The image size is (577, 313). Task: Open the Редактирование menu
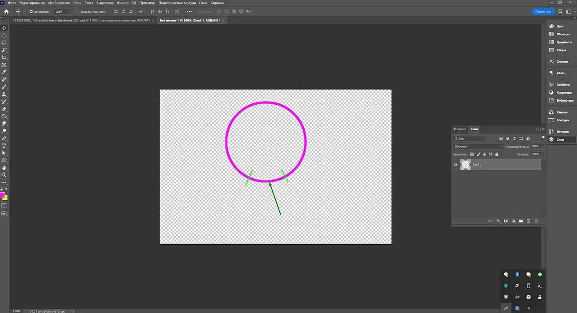tap(32, 3)
